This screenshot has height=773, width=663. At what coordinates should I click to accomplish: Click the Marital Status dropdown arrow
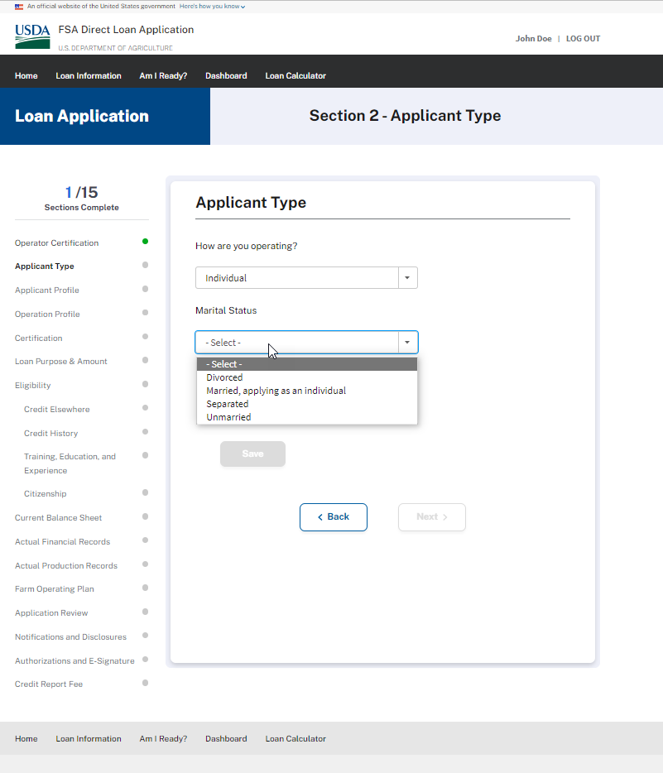[407, 343]
